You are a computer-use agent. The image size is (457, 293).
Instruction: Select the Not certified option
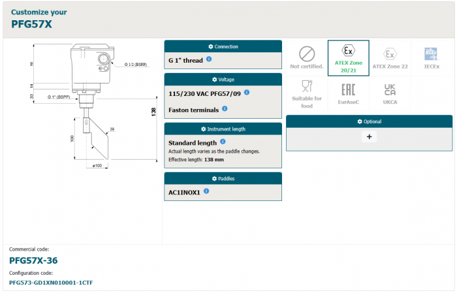pyautogui.click(x=307, y=57)
